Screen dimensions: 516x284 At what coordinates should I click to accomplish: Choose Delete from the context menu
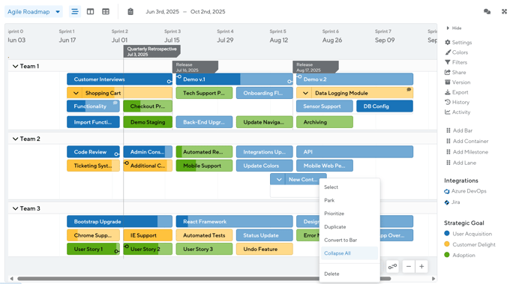[349, 274]
